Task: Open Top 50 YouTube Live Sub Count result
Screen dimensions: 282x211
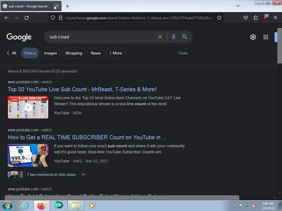Action: click(82, 89)
